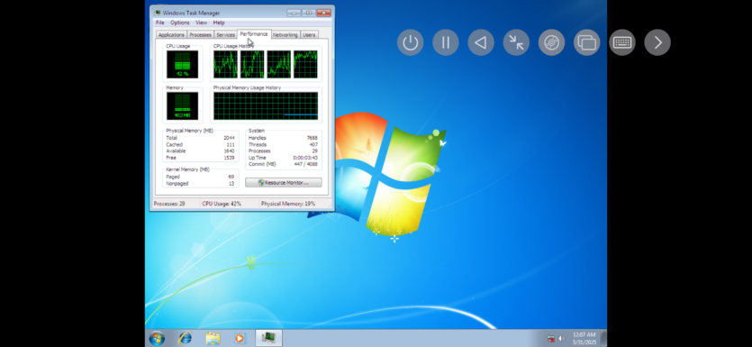
Task: Click the Cached value 111
Action: pyautogui.click(x=231, y=144)
